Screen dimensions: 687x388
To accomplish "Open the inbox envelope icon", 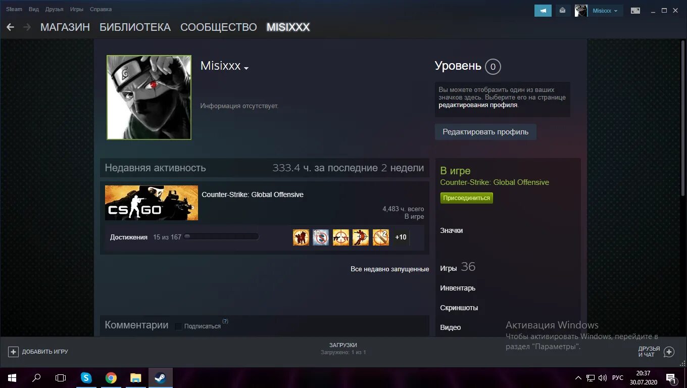I will [x=563, y=11].
